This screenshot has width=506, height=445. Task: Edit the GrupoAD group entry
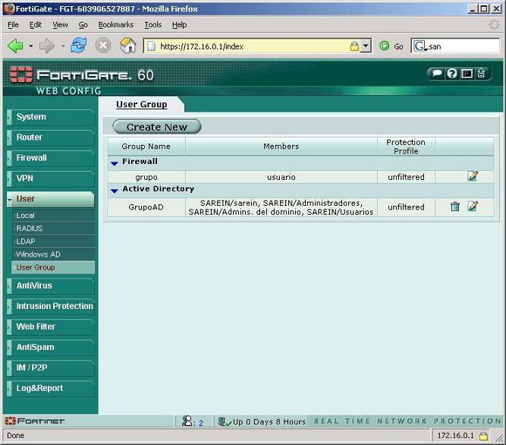pyautogui.click(x=473, y=207)
